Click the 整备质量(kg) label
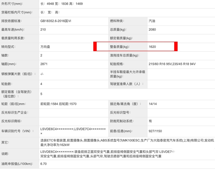The height and width of the screenshot is (174, 215). (x=120, y=47)
